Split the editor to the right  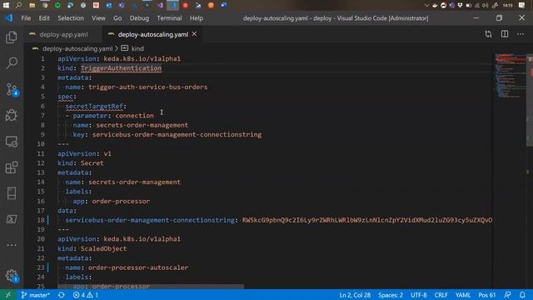(x=505, y=34)
